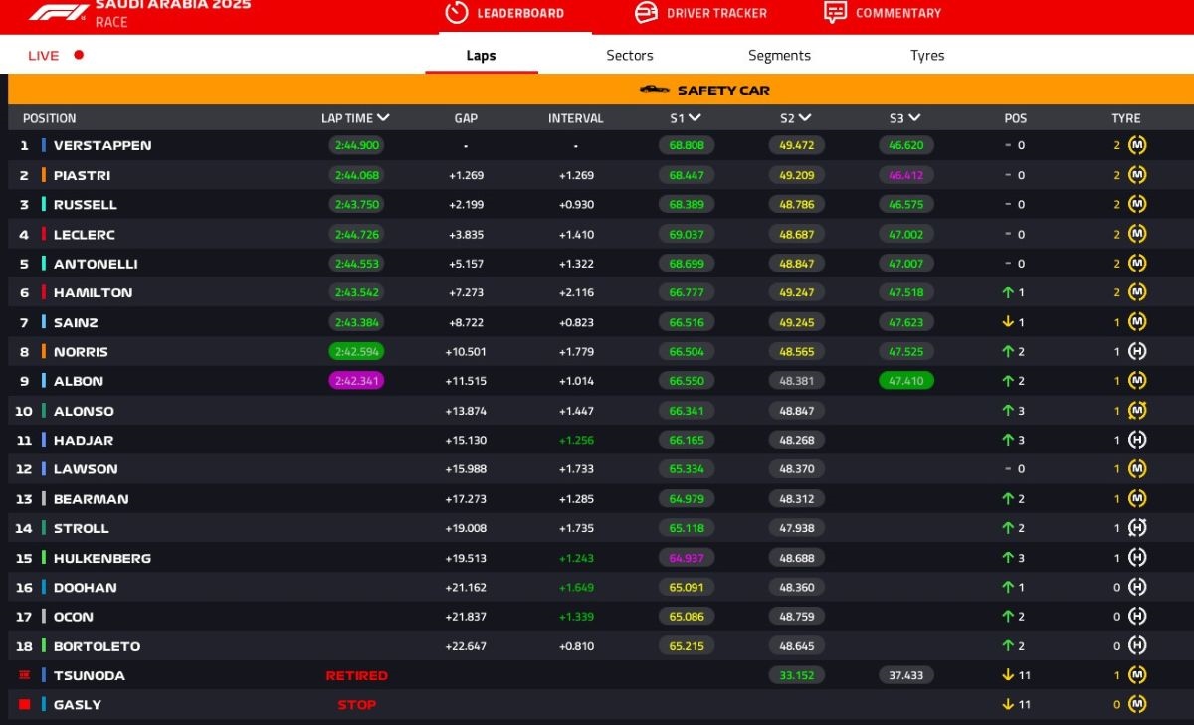Open the S2 sector column dropdown
The width and height of the screenshot is (1194, 725).
(804, 118)
